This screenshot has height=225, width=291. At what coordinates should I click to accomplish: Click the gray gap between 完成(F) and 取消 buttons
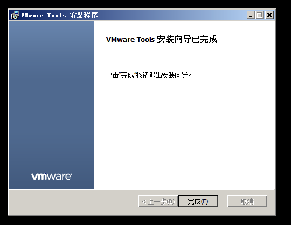pyautogui.click(x=223, y=201)
